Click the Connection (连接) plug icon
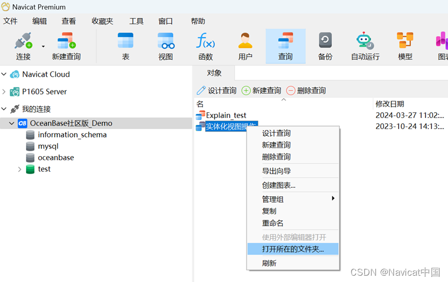Screen dimensions: 448x282 23,41
